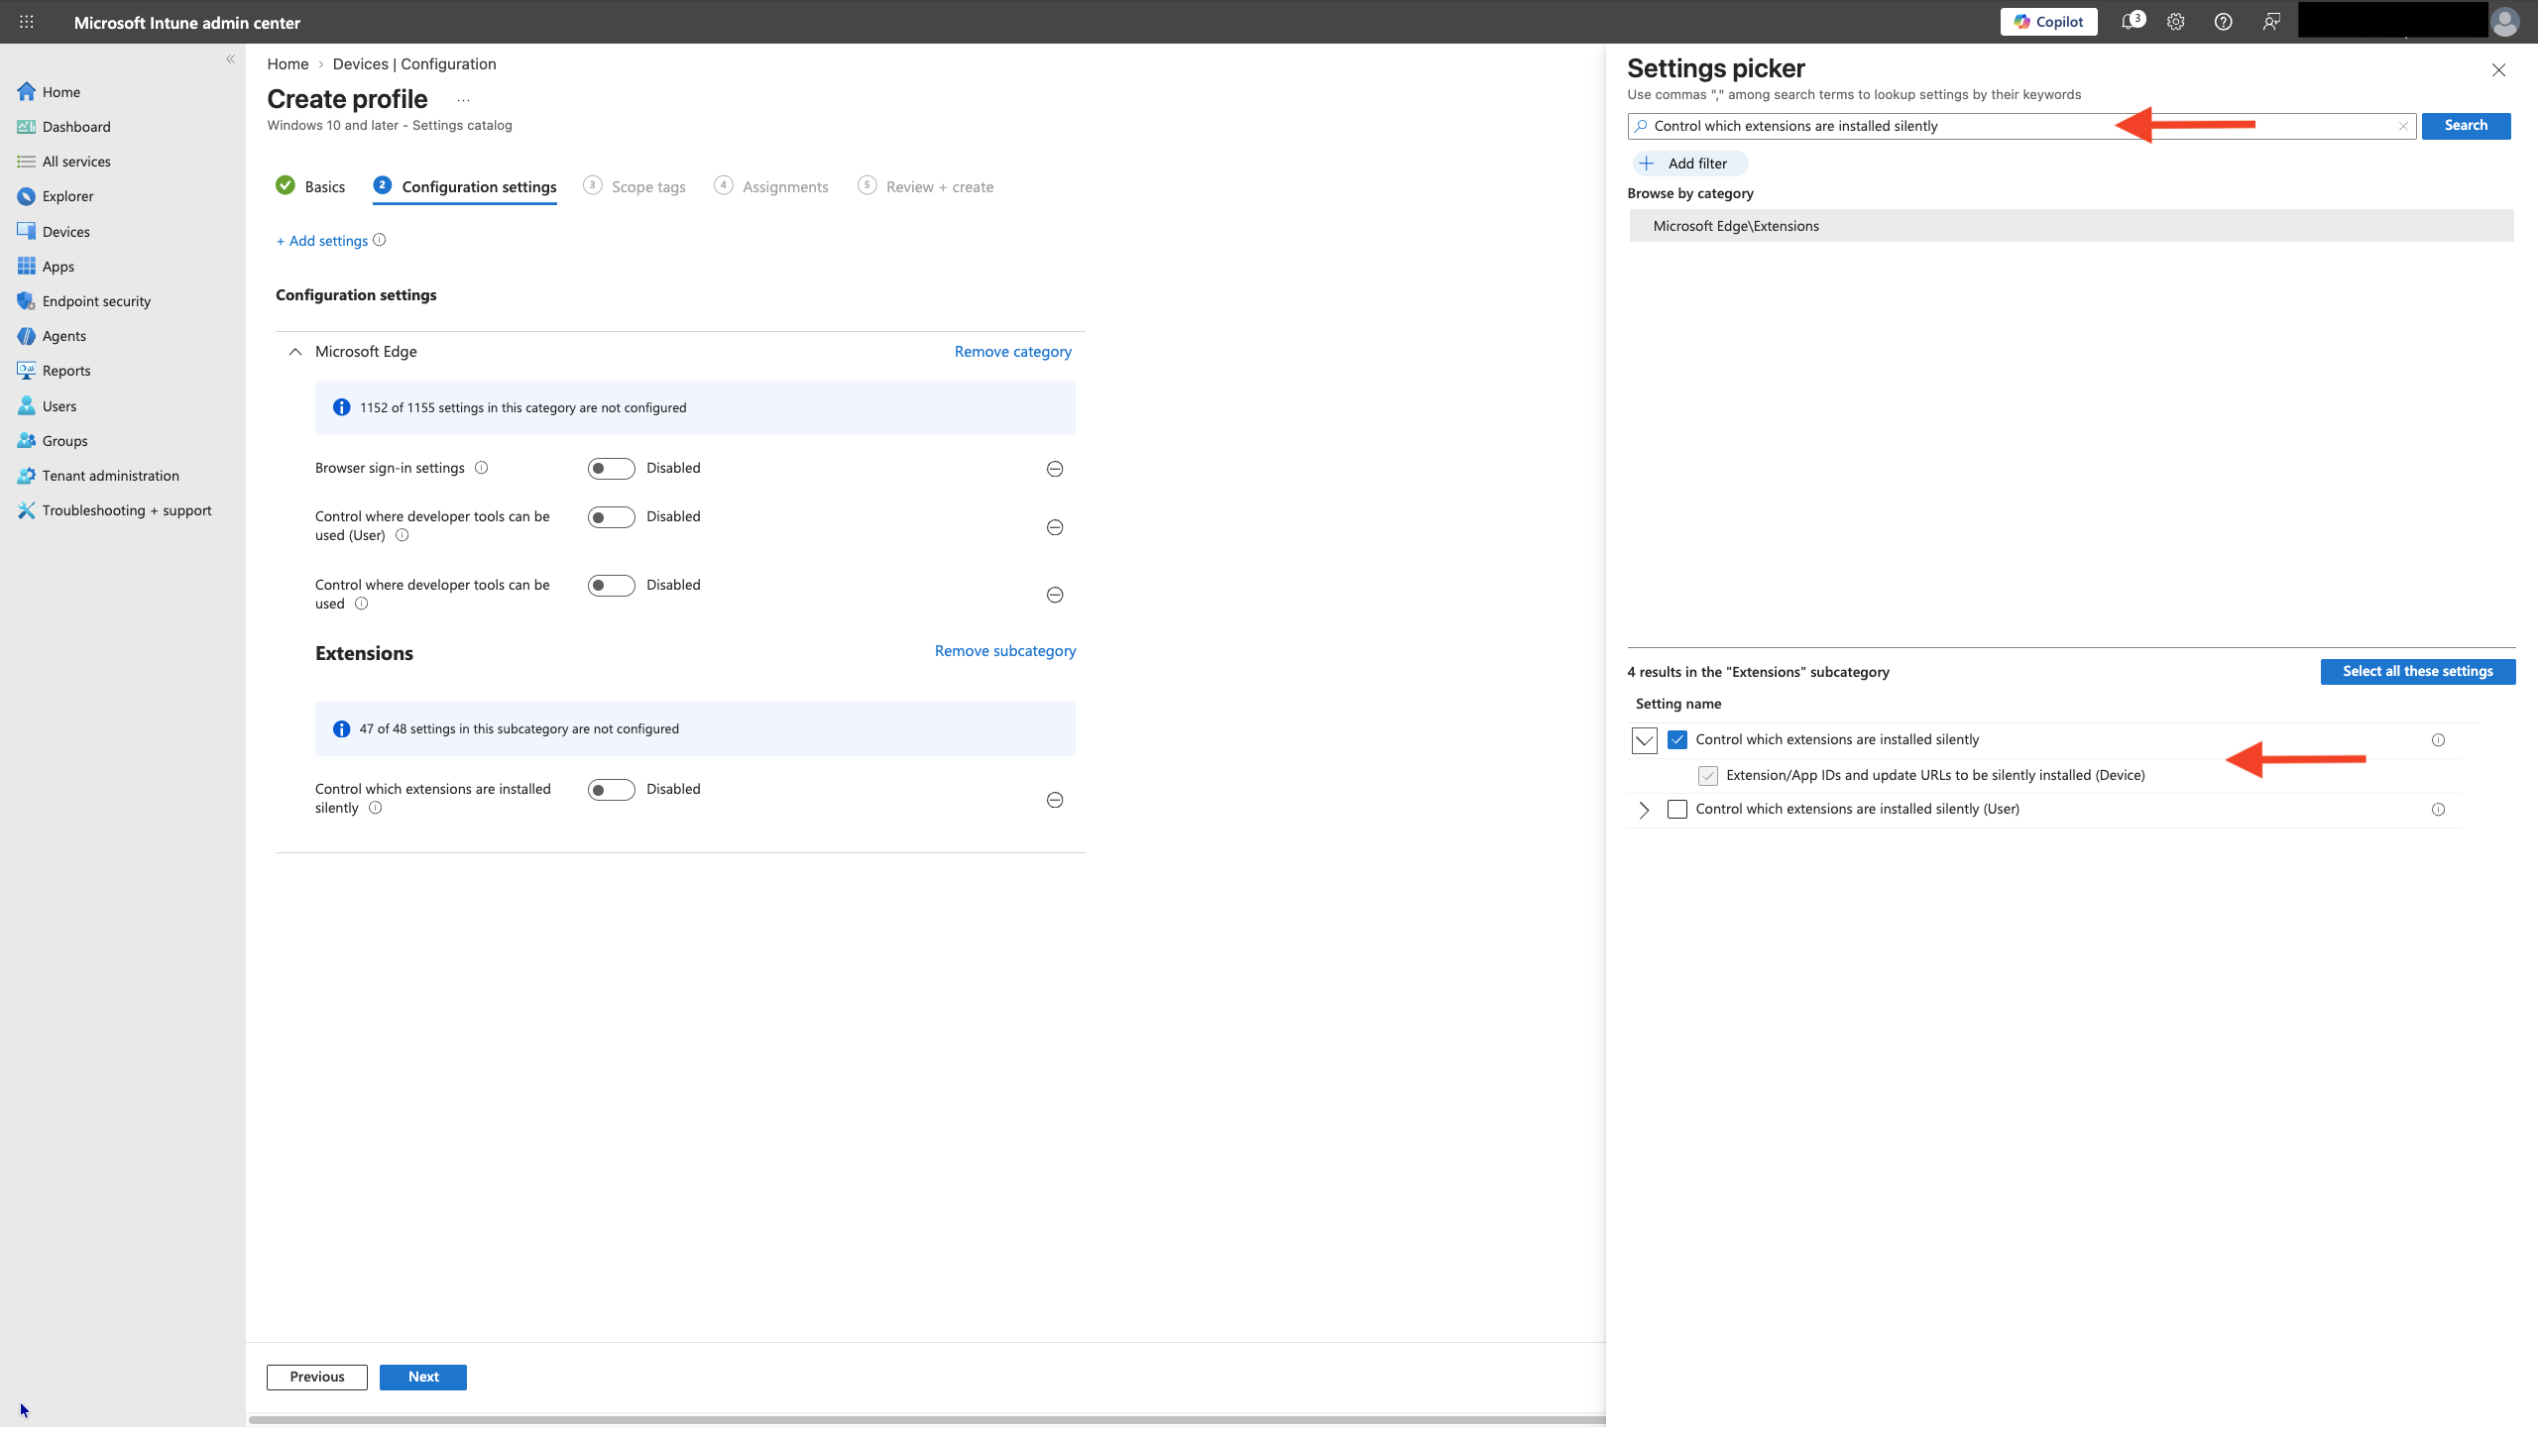2538x1438 pixels.
Task: Enable Control which extensions are installed silently toggle
Action: [x=611, y=790]
